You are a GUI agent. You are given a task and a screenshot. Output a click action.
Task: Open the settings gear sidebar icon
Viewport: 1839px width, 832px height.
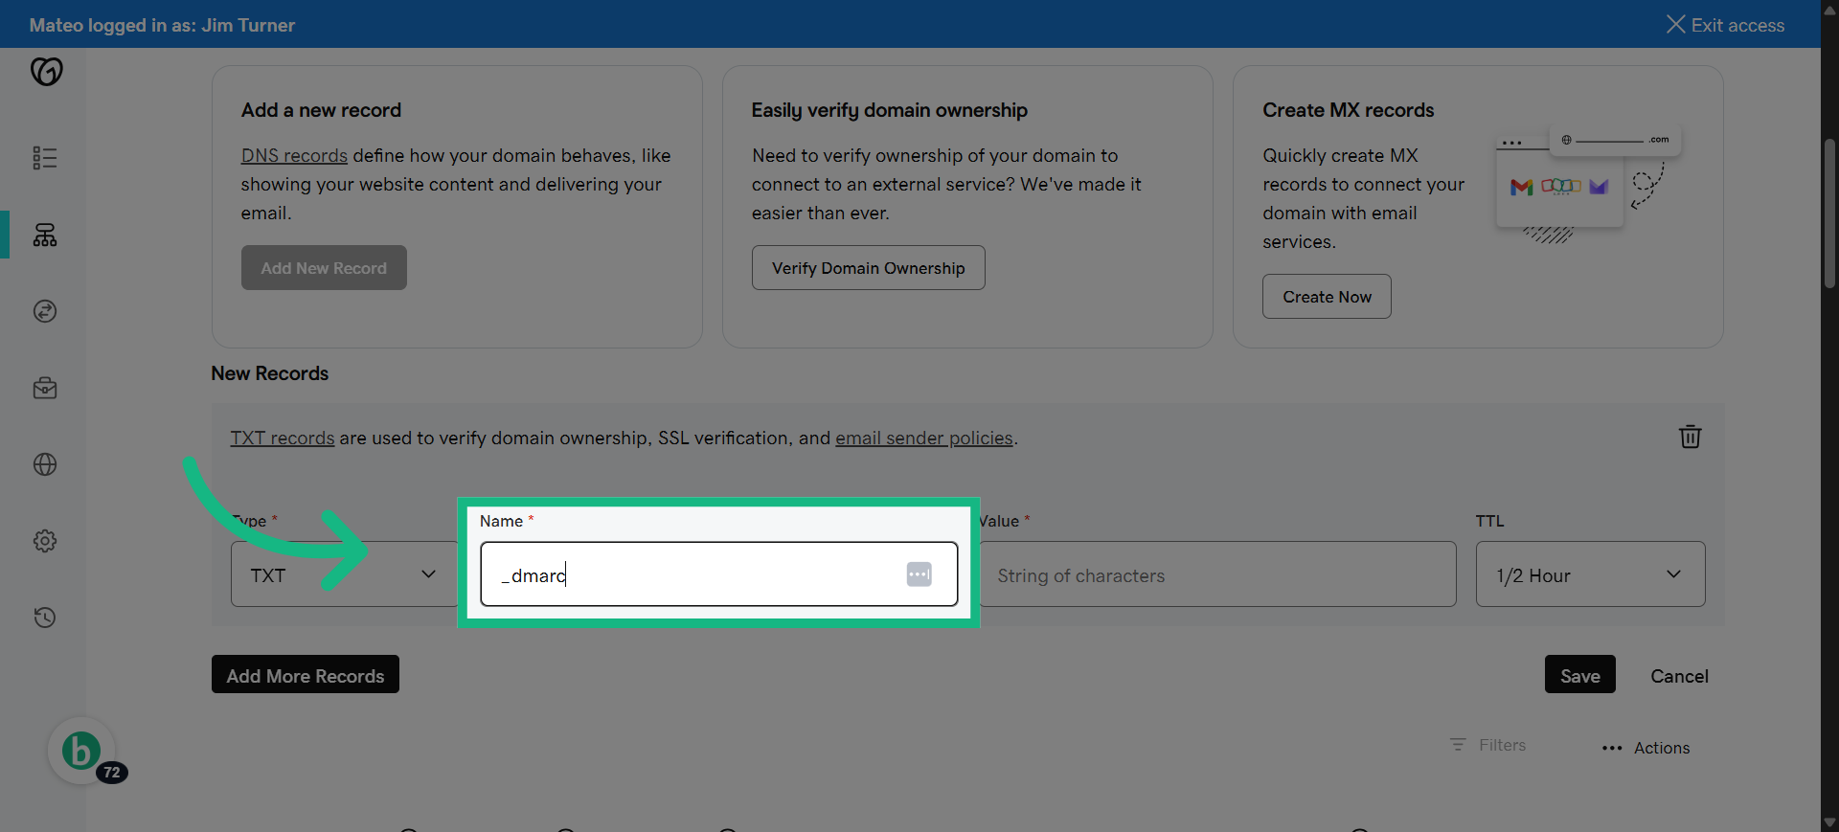coord(45,541)
